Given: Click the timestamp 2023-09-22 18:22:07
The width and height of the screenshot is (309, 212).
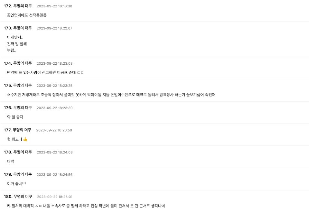Looking at the screenshot, I should click(x=54, y=28).
